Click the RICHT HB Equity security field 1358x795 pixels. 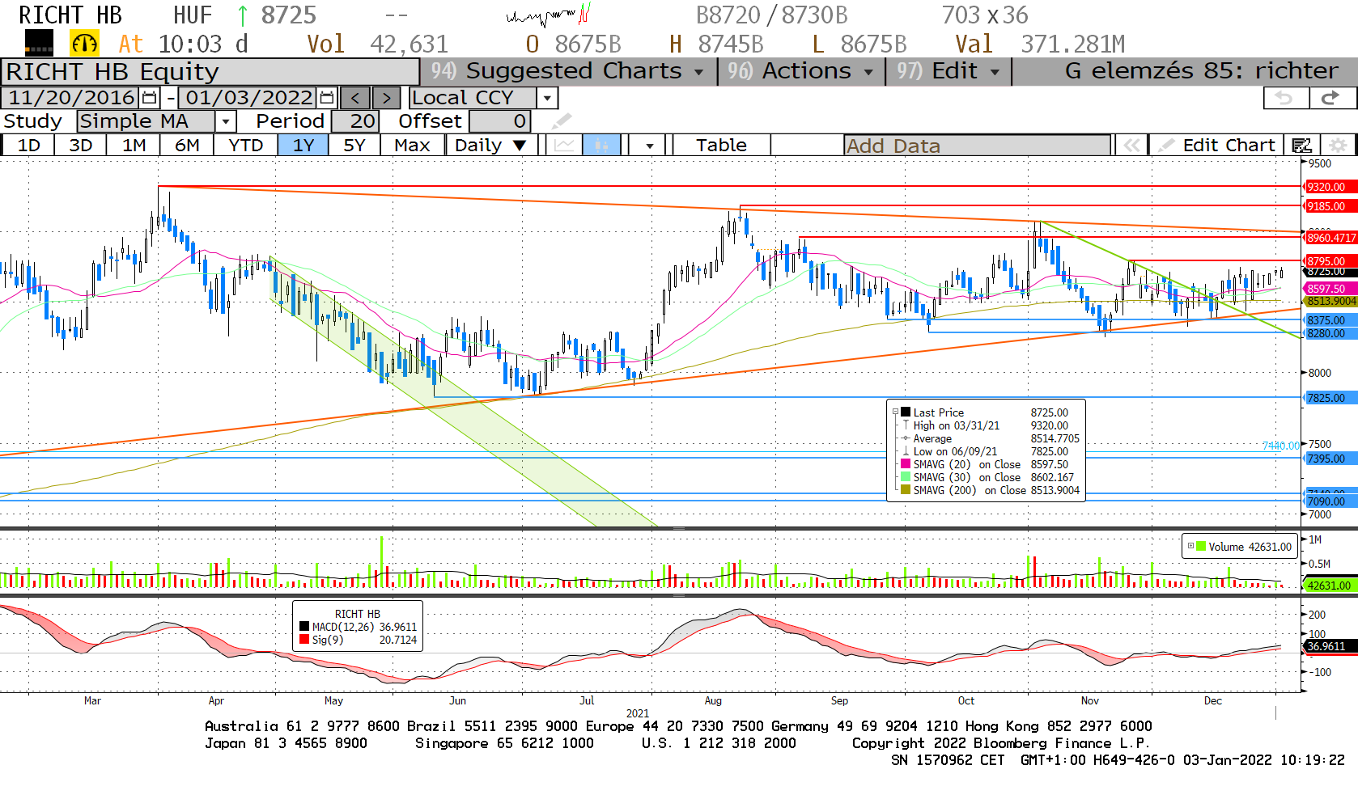tap(210, 72)
